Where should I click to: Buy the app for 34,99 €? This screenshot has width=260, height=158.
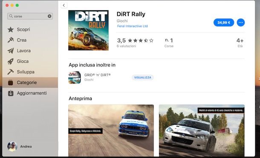tap(224, 23)
